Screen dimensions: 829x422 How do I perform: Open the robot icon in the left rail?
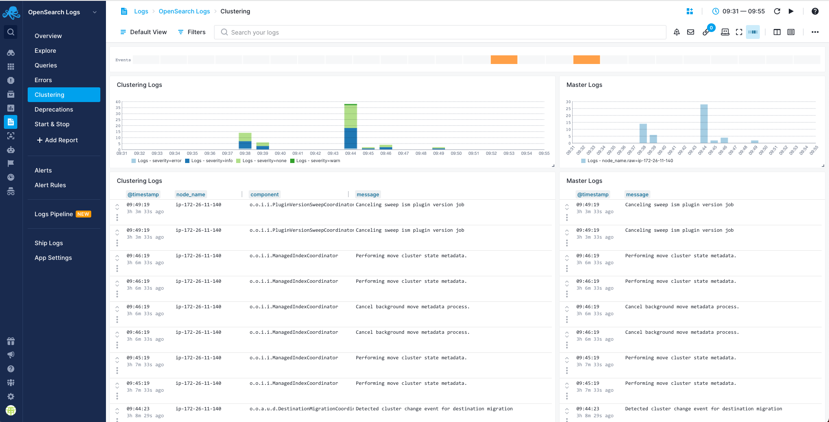(11, 150)
